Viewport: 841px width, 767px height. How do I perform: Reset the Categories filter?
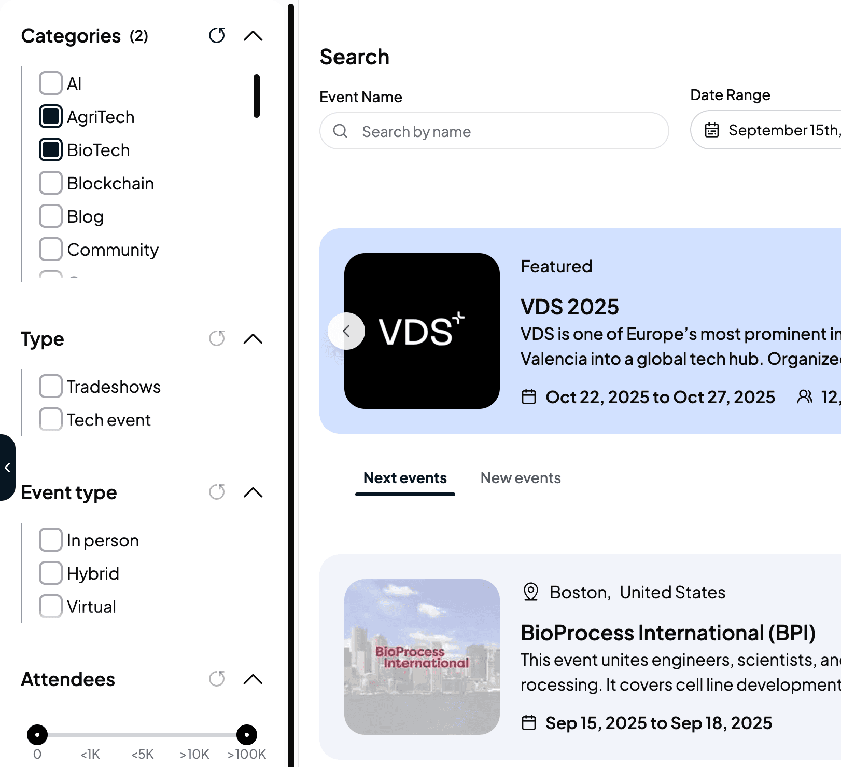pos(217,36)
